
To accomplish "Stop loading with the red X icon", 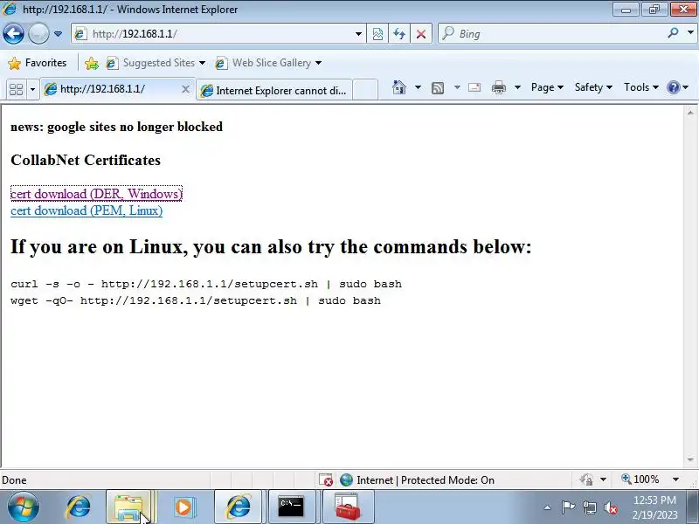I will pyautogui.click(x=420, y=34).
